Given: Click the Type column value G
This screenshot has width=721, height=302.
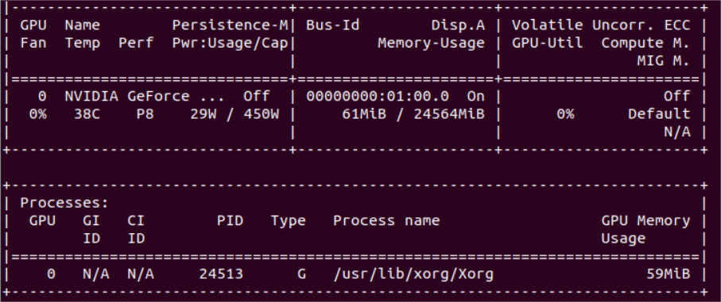Looking at the screenshot, I should click(x=301, y=274).
